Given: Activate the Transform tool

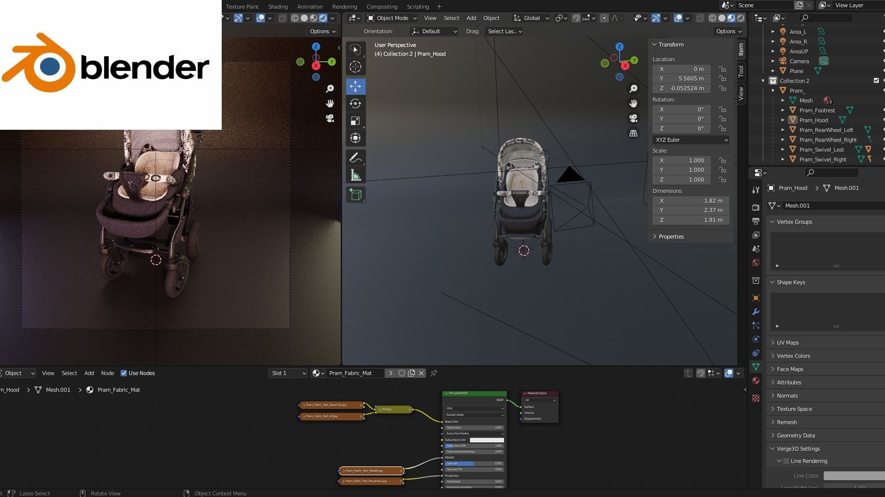Looking at the screenshot, I should tap(355, 138).
